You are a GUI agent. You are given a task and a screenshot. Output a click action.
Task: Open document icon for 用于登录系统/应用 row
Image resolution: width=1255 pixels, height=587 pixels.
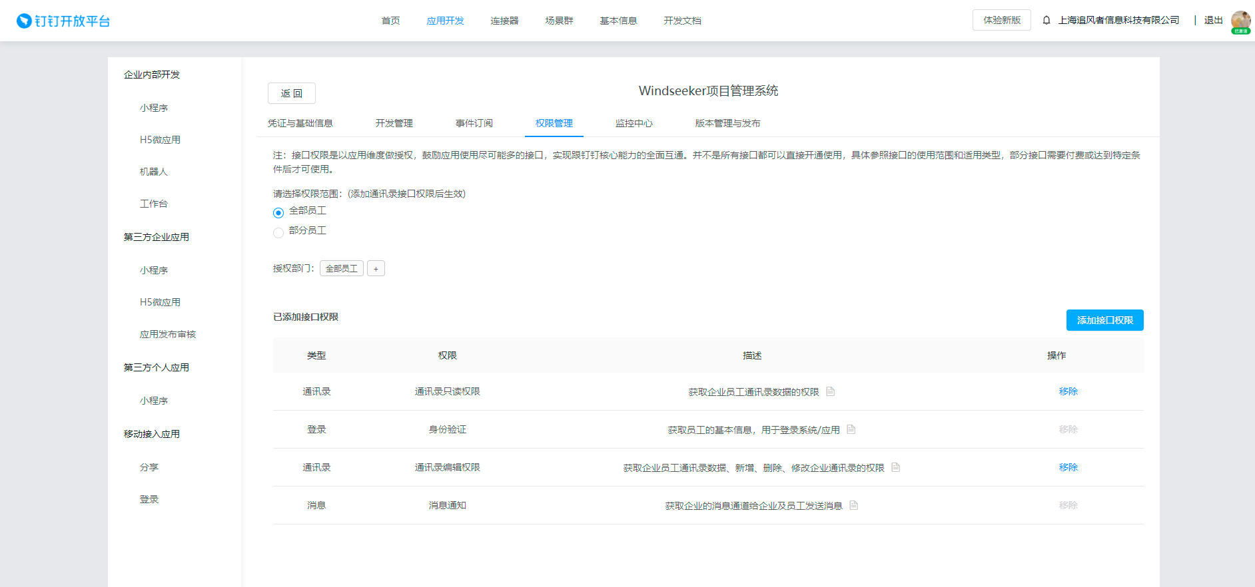coord(851,429)
